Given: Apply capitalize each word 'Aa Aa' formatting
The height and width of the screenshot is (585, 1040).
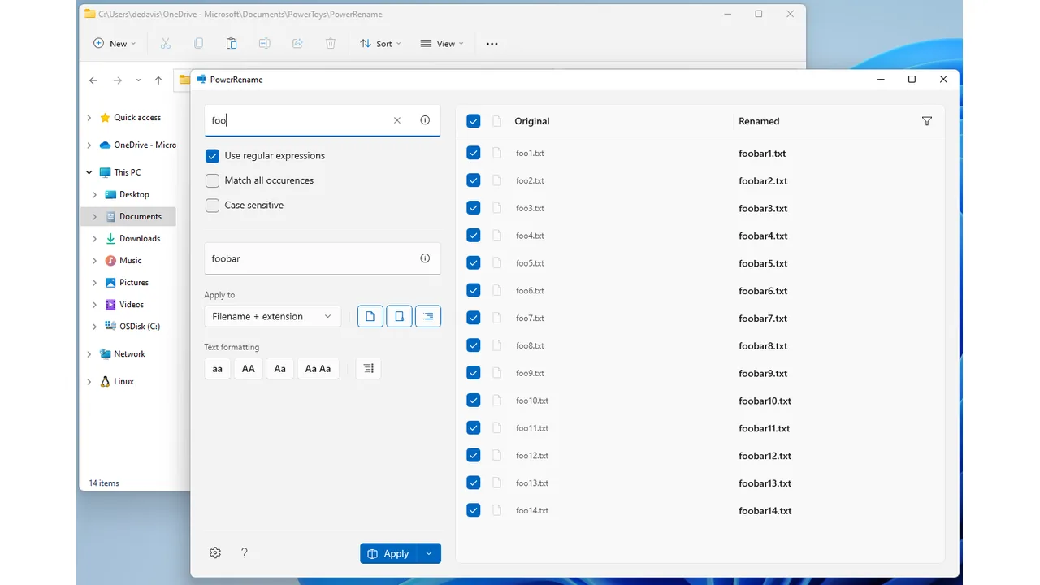Looking at the screenshot, I should pyautogui.click(x=318, y=369).
